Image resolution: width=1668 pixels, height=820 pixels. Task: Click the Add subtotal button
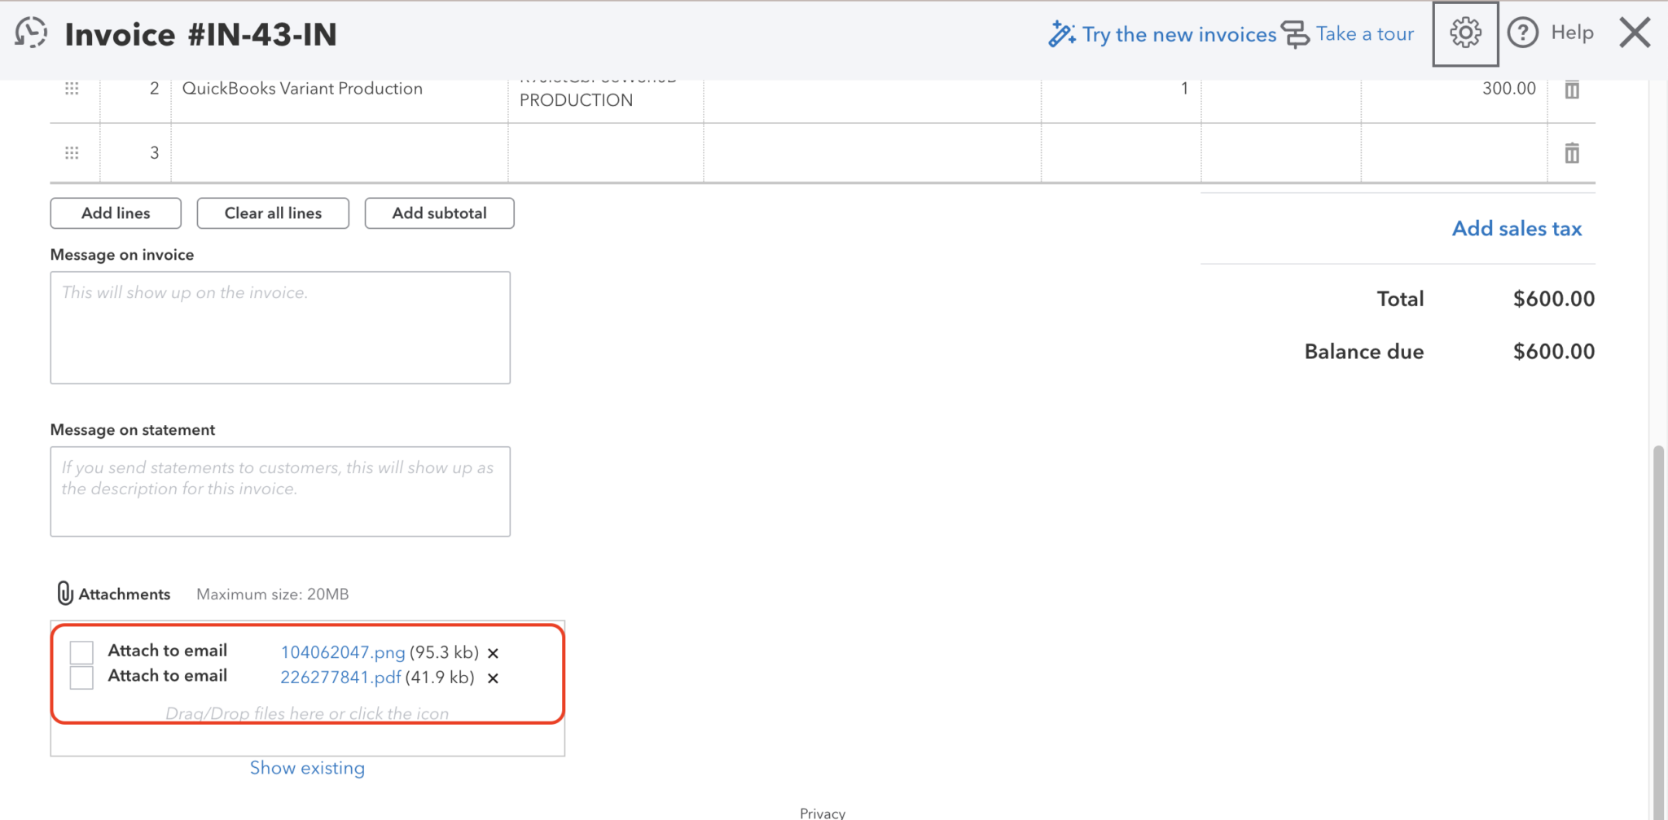(x=439, y=213)
